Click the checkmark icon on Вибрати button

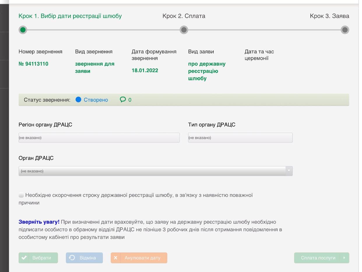point(24,258)
